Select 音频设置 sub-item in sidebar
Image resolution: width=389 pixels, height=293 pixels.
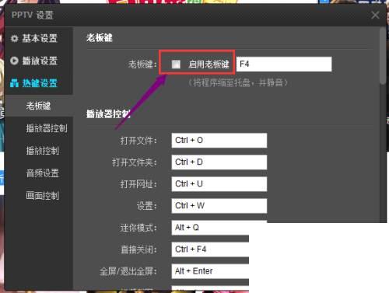tap(43, 173)
